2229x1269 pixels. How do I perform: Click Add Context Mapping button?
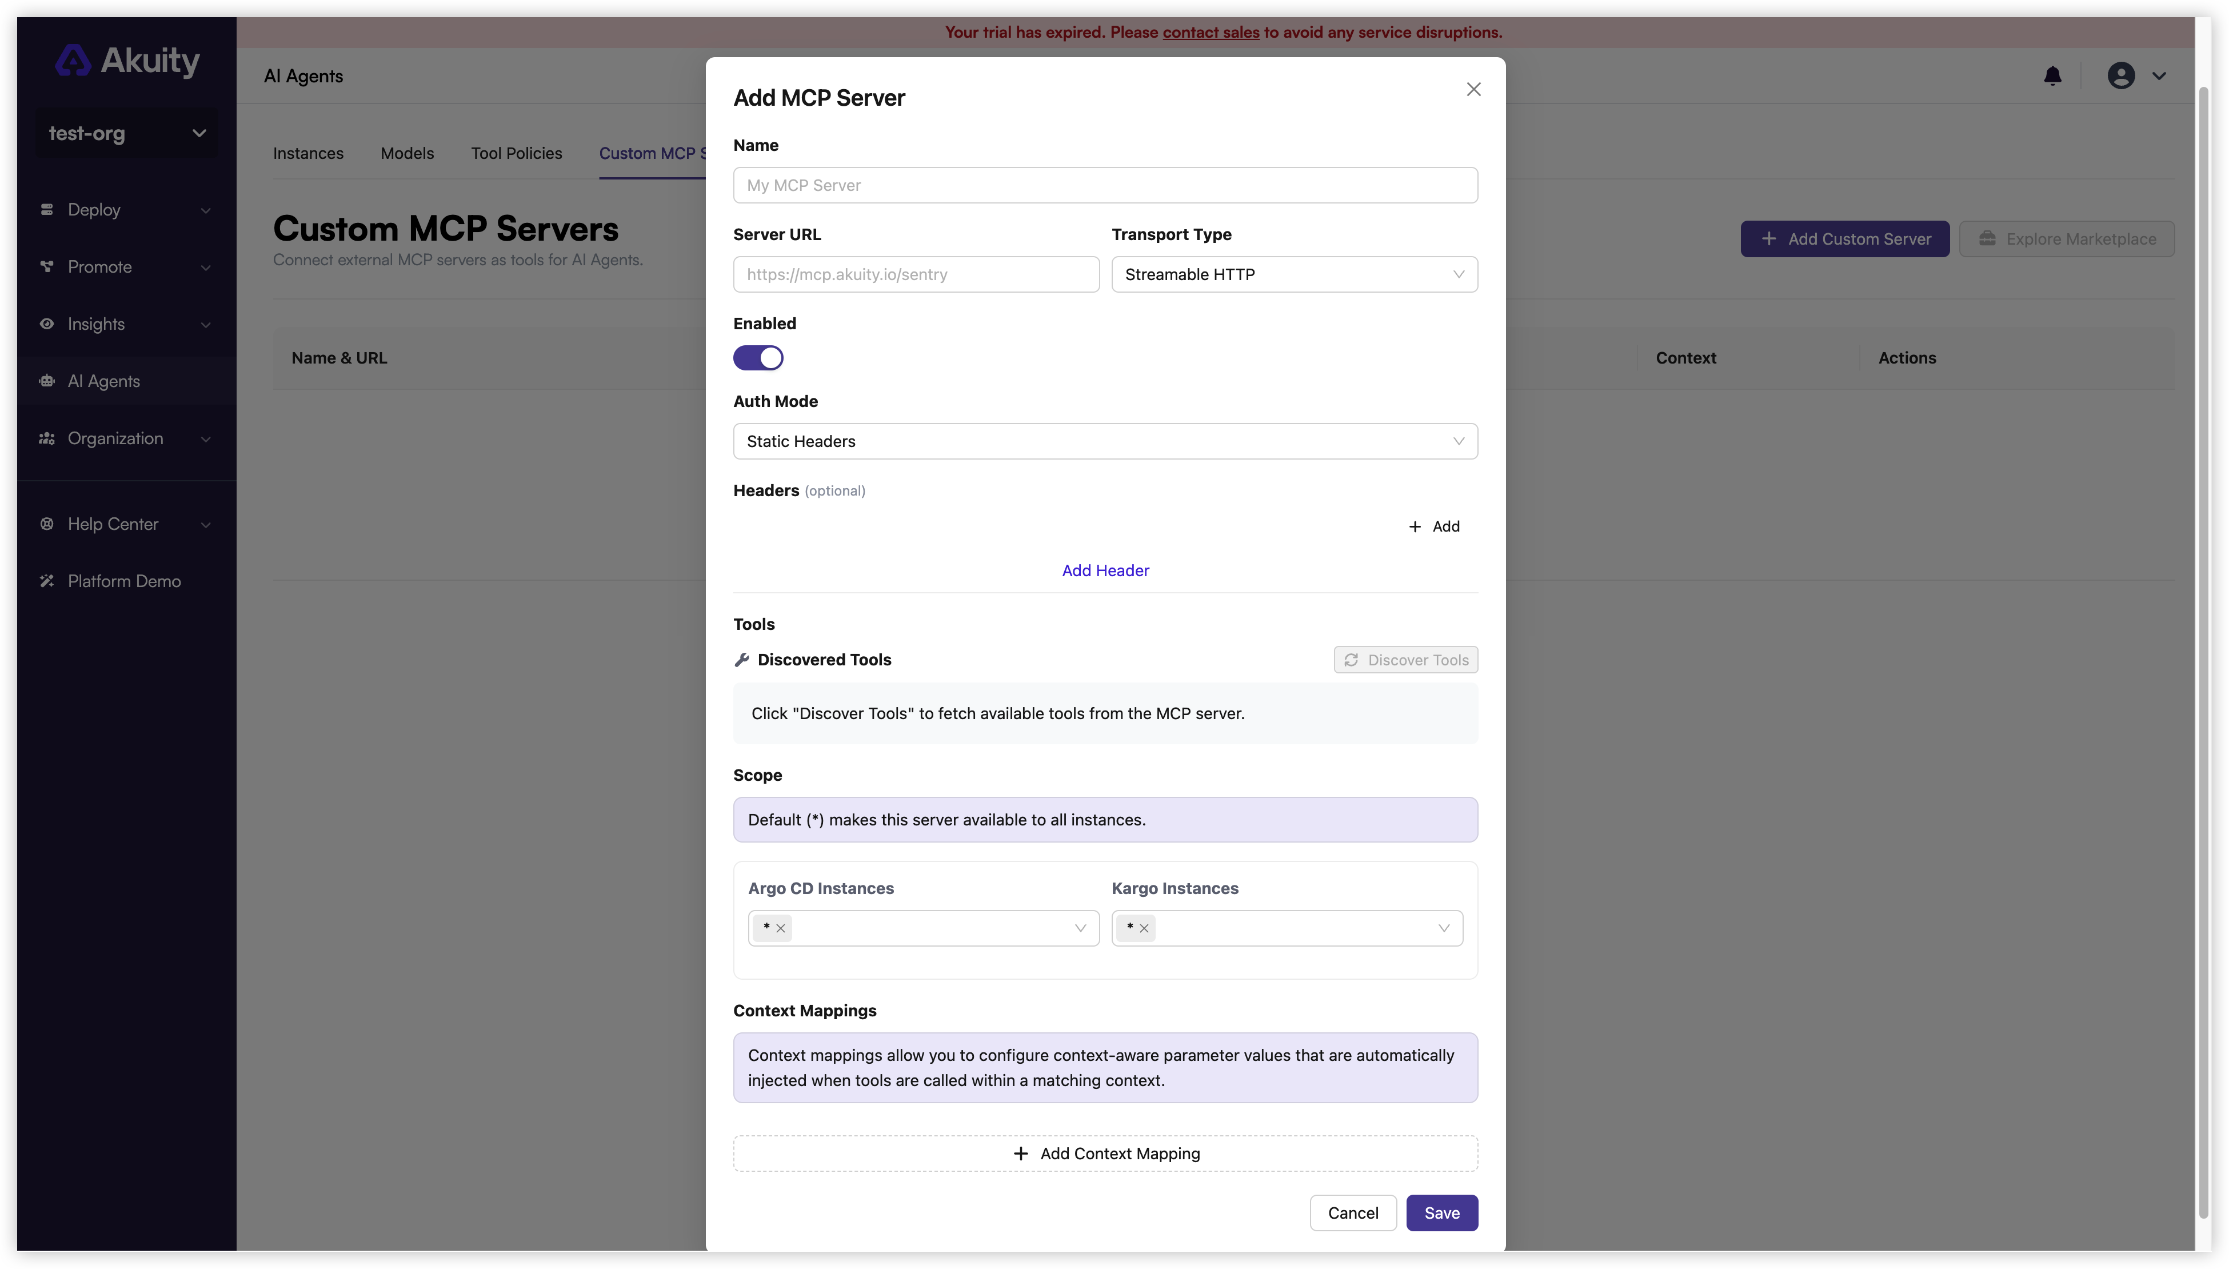1105,1153
